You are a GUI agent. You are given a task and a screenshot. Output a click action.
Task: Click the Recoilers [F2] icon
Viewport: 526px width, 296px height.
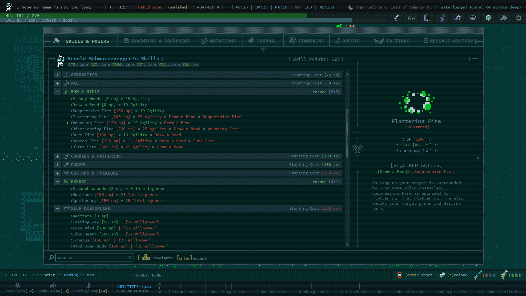click(x=18, y=285)
